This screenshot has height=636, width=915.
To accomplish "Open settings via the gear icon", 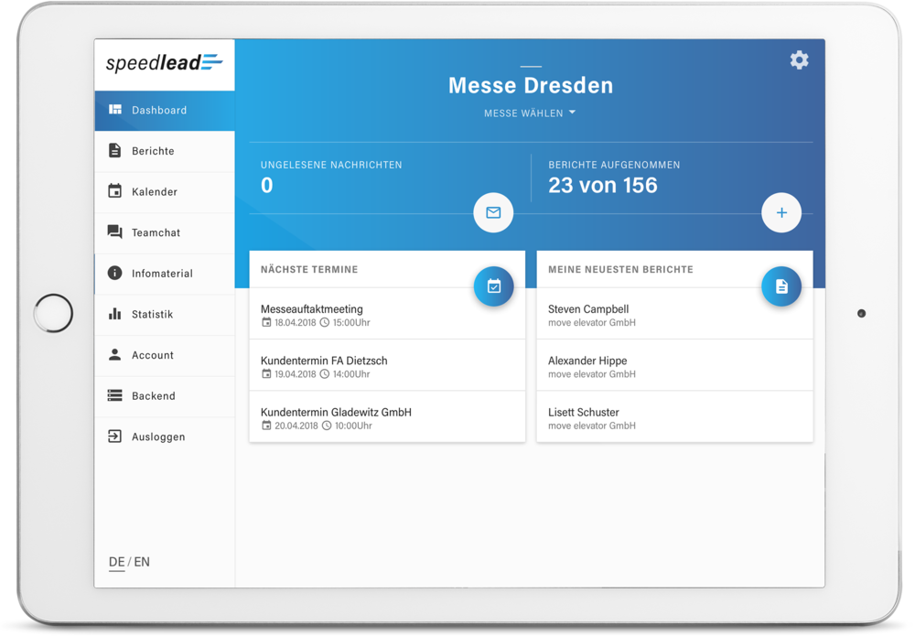I will point(799,60).
